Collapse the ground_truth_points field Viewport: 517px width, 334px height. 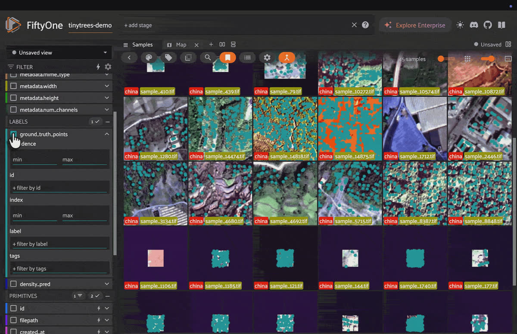(x=107, y=134)
